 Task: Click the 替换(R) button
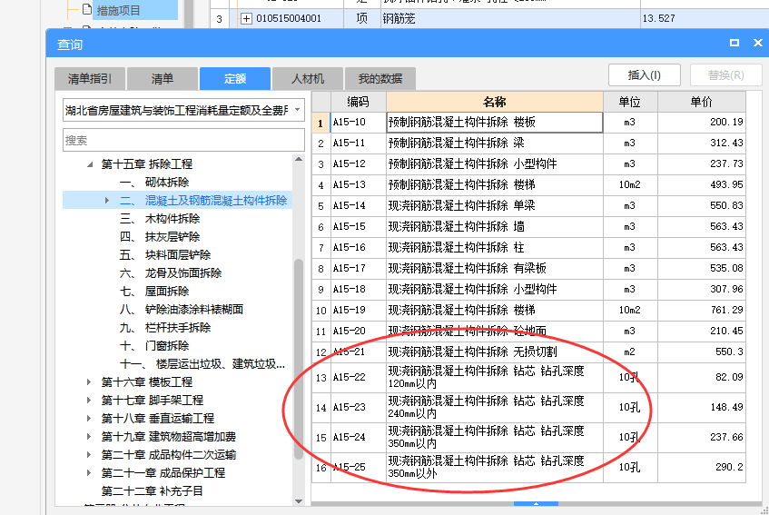[725, 75]
